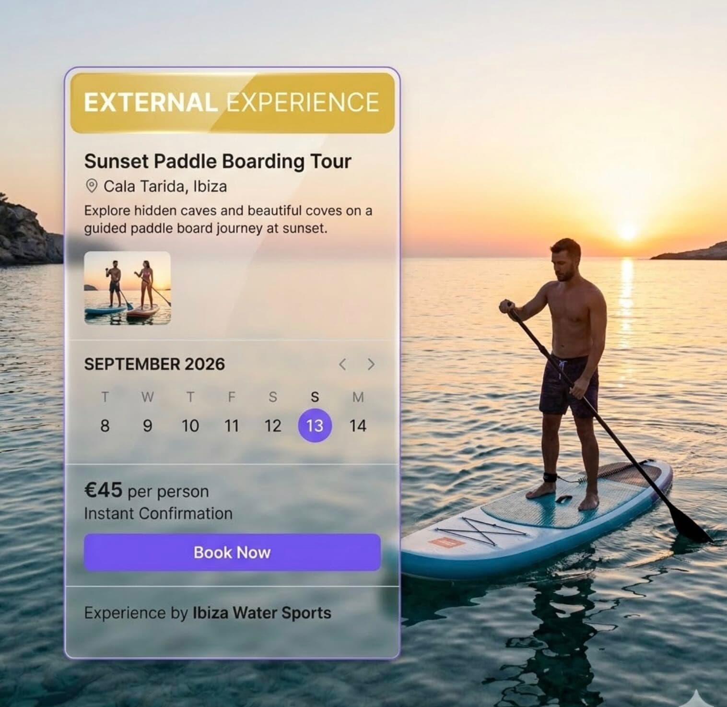Select September 9 on the calendar
The image size is (727, 707).
pos(148,425)
